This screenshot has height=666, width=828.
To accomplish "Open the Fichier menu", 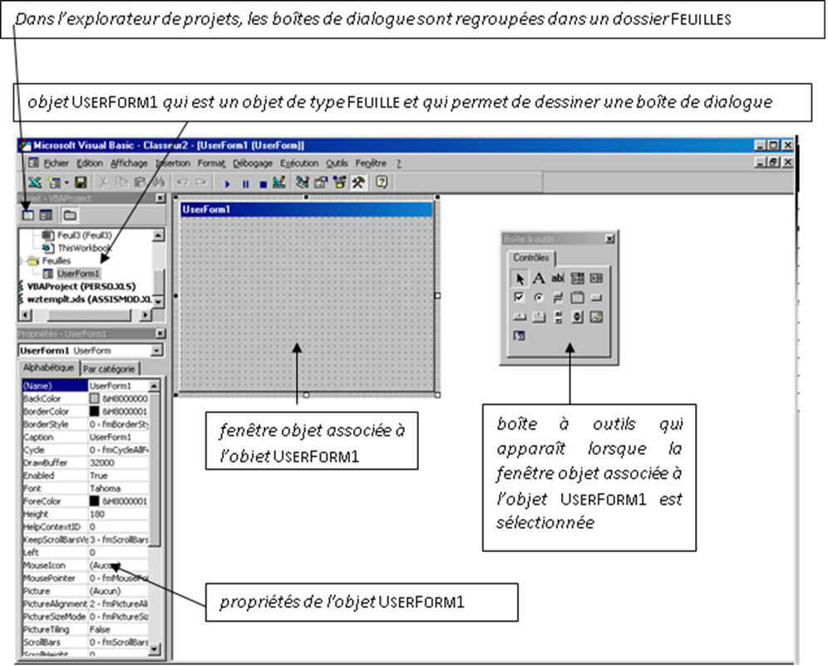I will 56,163.
